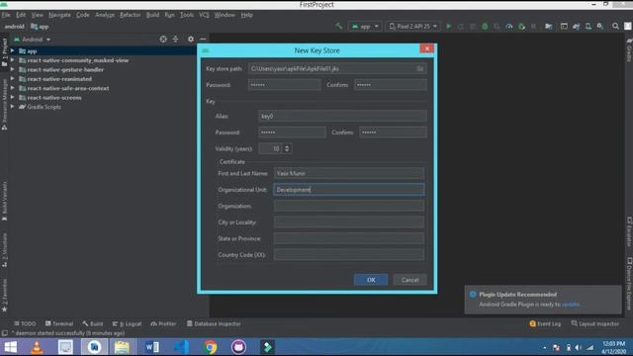
Task: Click the Organizational Unit field
Action: [349, 190]
